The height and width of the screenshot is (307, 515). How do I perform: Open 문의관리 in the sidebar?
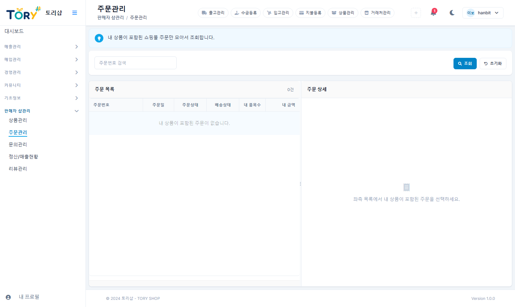tap(18, 145)
